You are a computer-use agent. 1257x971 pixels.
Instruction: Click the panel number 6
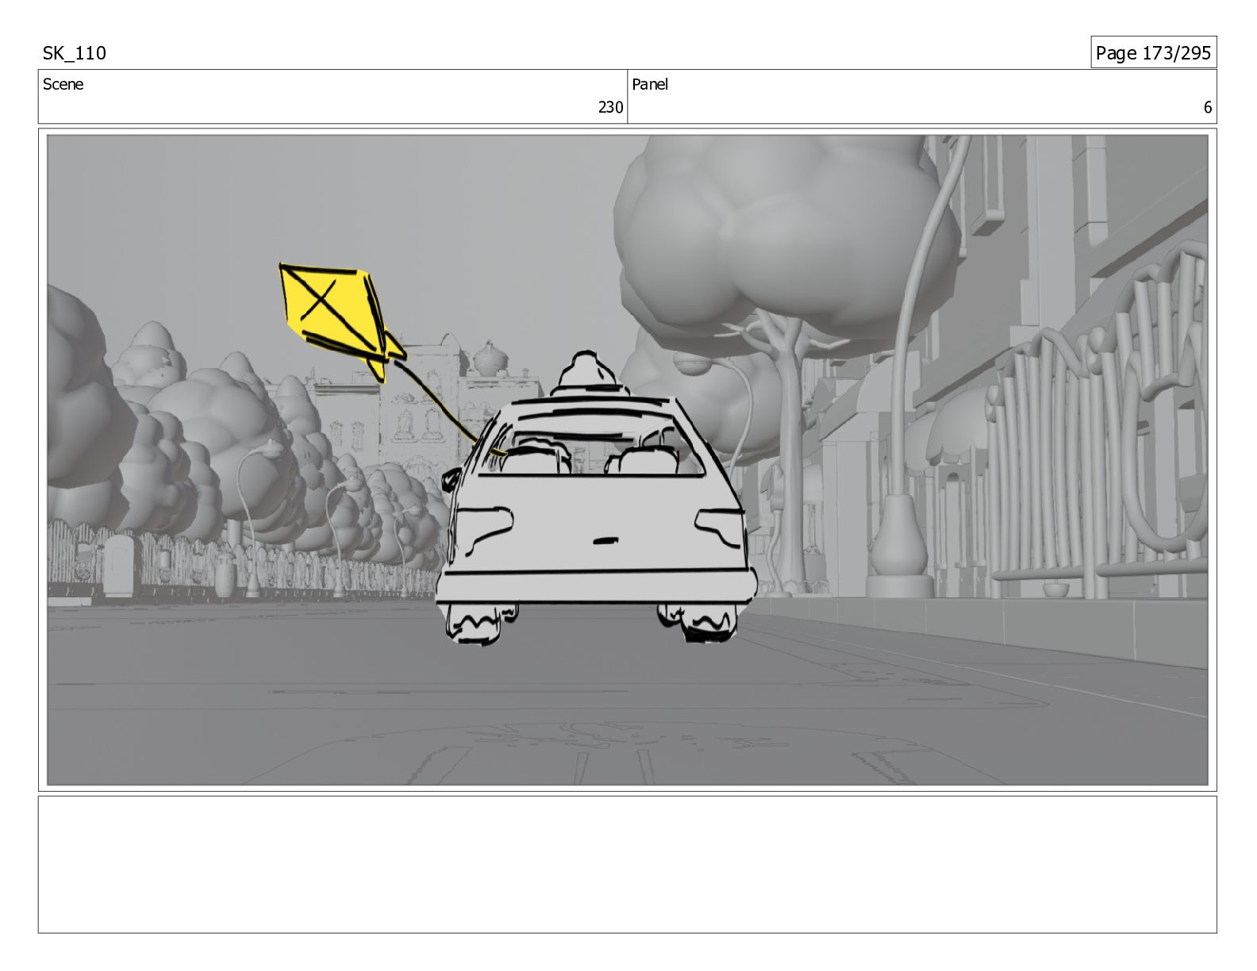(1208, 107)
